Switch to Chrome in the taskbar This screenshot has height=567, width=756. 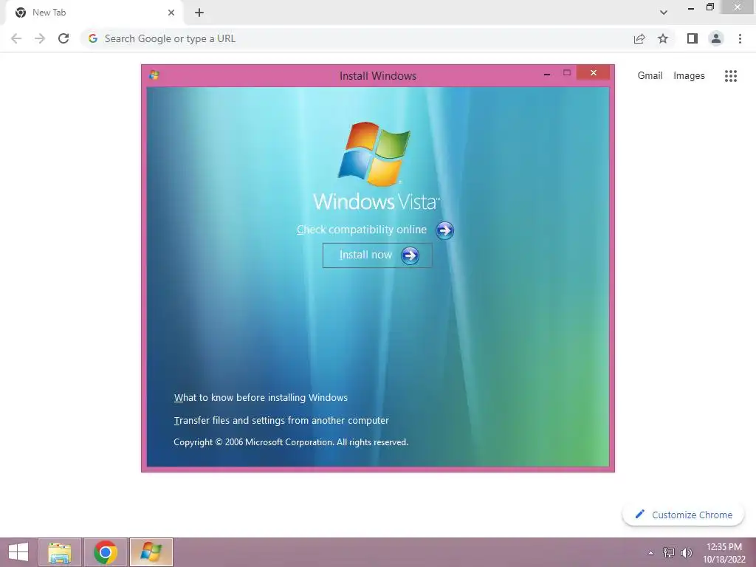(106, 552)
